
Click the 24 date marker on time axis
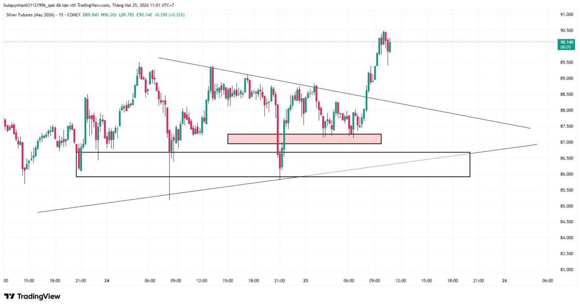pos(106,280)
